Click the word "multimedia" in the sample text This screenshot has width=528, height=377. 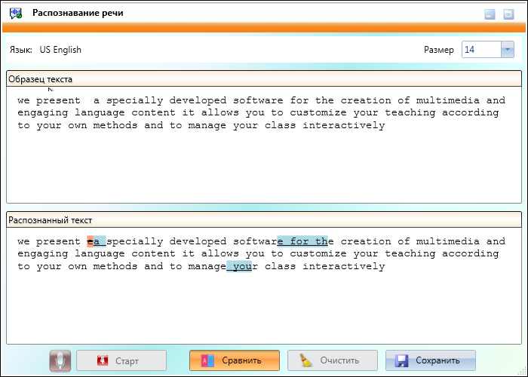(x=448, y=100)
